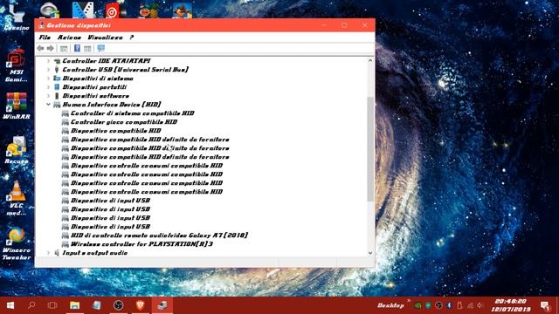Open the WinRAR desktop shortcut
Screen dimensions: 559x314
coord(16,106)
